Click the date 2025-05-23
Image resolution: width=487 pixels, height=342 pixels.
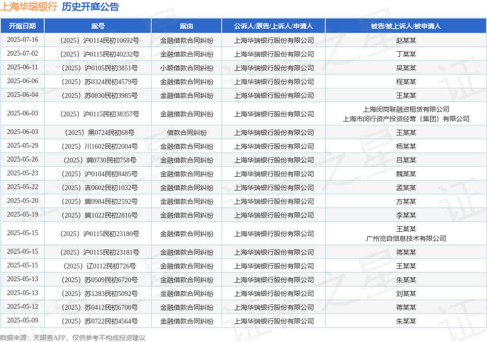(22, 173)
